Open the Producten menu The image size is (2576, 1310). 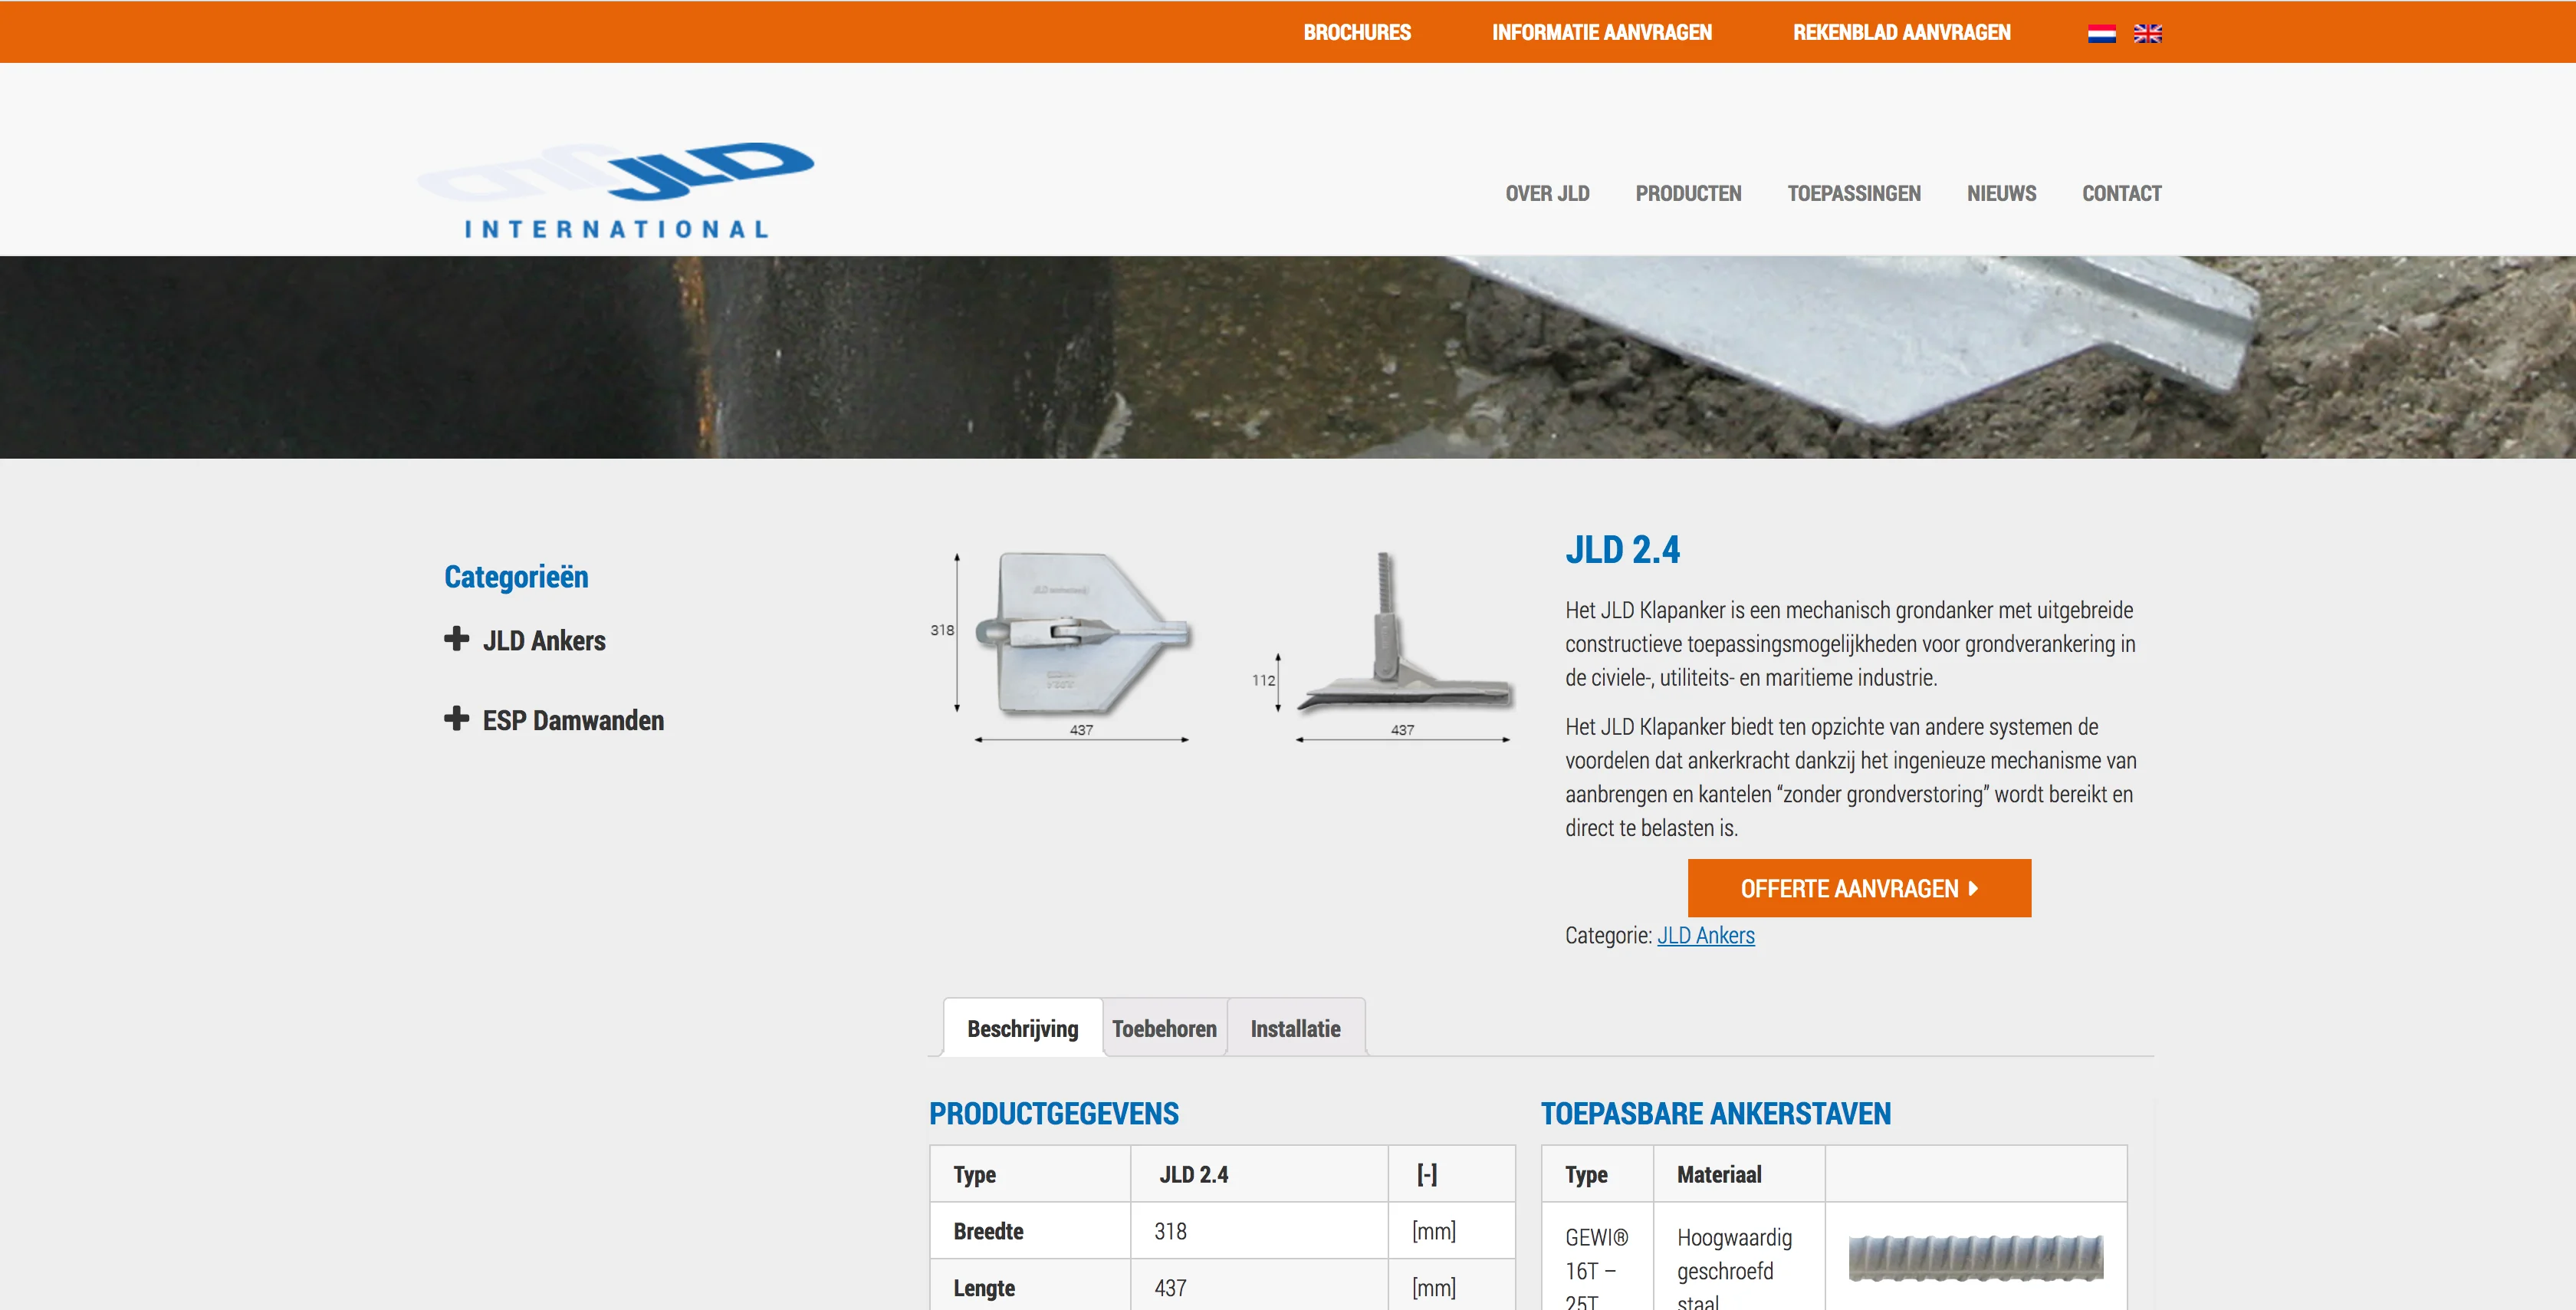[1688, 193]
